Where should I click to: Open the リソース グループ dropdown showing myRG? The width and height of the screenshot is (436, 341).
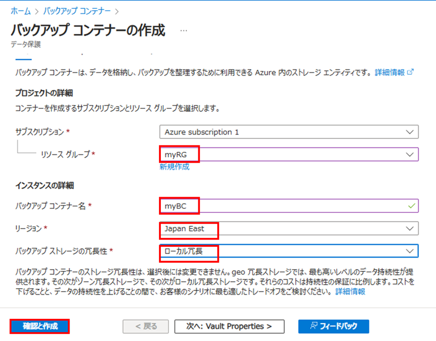pos(289,155)
